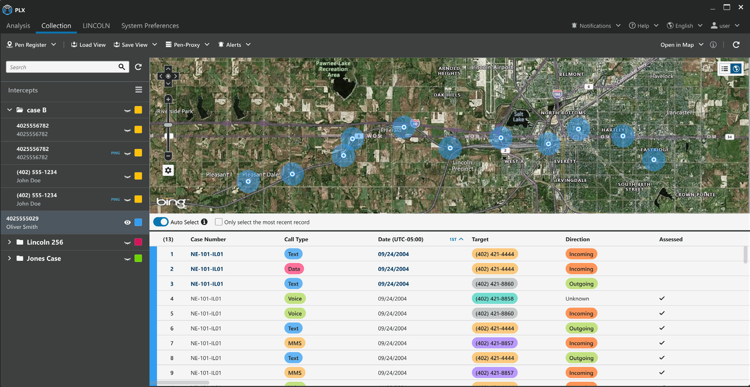
Task: Click the green Jones Case color swatch
Action: (138, 259)
